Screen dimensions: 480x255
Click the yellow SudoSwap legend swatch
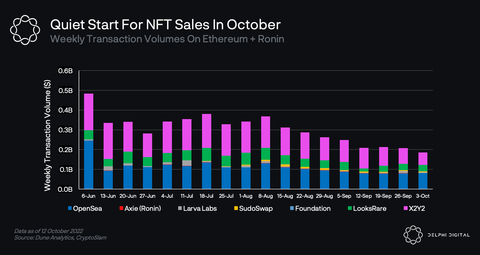[236, 208]
